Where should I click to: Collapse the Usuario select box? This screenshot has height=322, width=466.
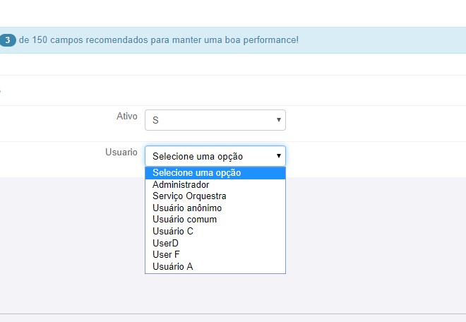click(x=215, y=156)
